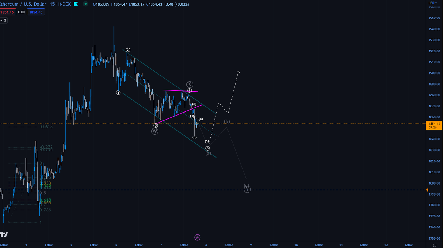Screen dimensions: 443x248
Task: Open chart settings gear at bottom right
Action: [x=435, y=245]
